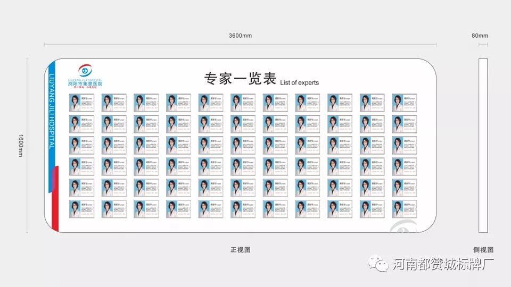Click the 正视图 front view caption
Image resolution: width=511 pixels, height=287 pixels.
tap(240, 249)
